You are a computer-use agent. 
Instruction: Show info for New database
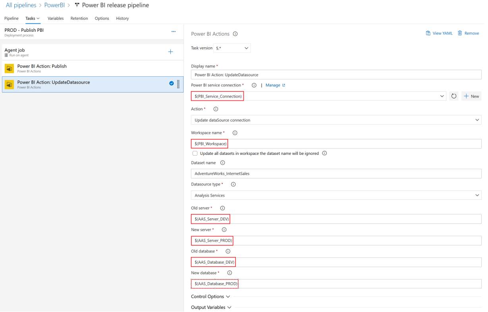pyautogui.click(x=230, y=273)
